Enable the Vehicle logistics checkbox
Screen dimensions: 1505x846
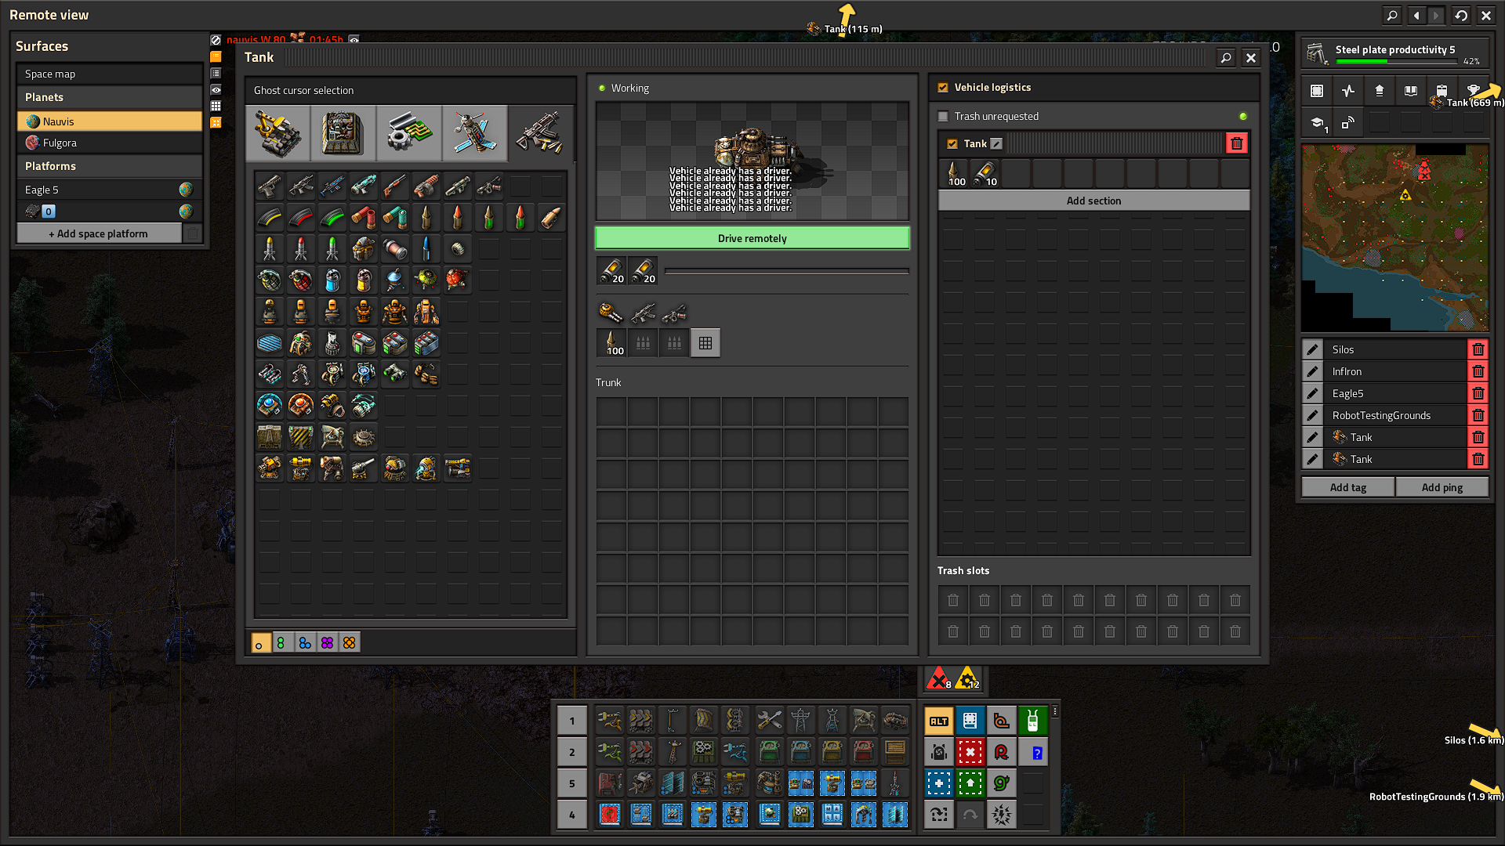coord(943,88)
